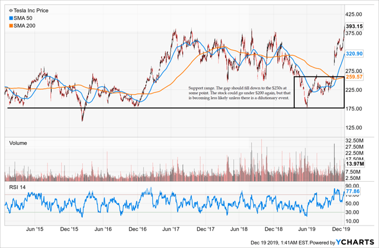Viewport: 379px width, 248px height.
Task: Click the Dec '16 date axis label
Action: [137, 229]
